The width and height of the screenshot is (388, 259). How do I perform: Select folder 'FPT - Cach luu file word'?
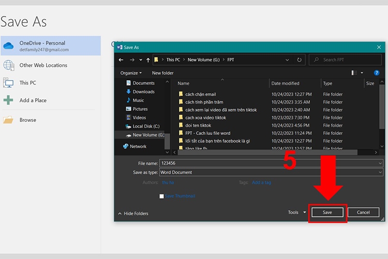pyautogui.click(x=207, y=133)
